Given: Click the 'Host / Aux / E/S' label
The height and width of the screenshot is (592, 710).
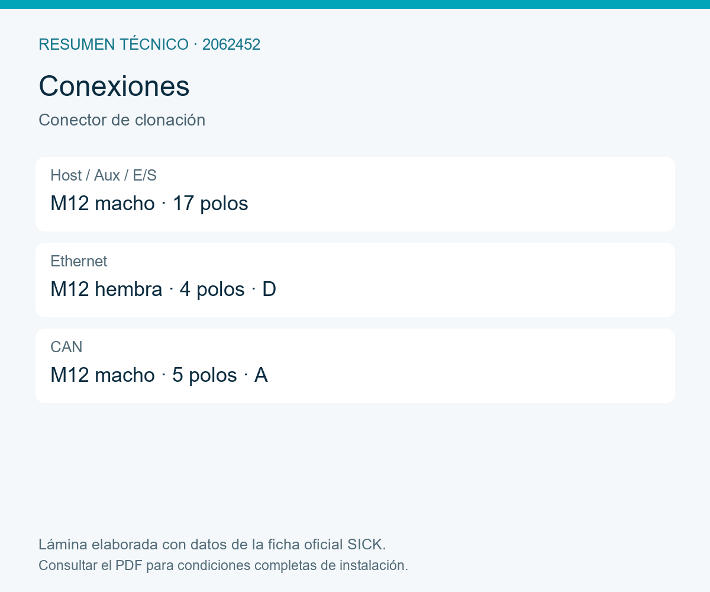Looking at the screenshot, I should tap(104, 175).
